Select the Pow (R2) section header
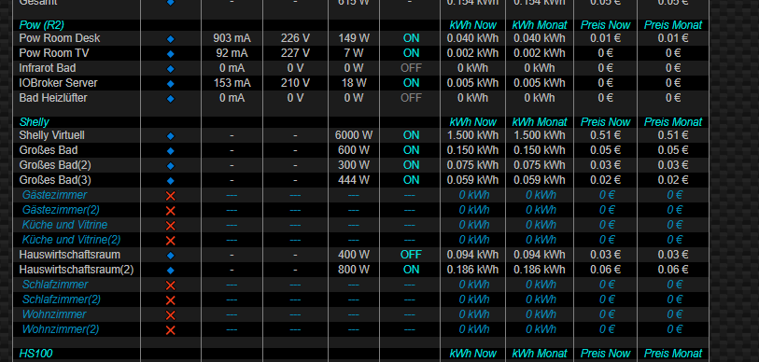The height and width of the screenshot is (362, 759). tap(42, 24)
